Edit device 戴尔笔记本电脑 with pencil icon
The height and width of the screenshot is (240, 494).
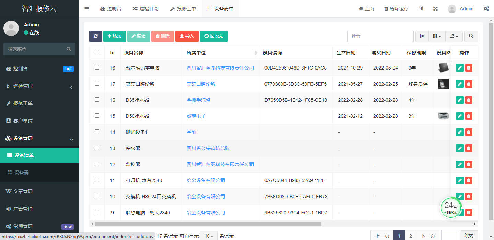coord(459,68)
